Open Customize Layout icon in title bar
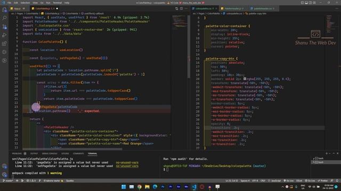Viewport: 341px width, 191px height. point(314,3)
